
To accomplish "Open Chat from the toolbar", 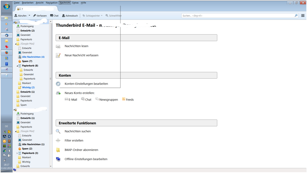I will [x=54, y=16].
